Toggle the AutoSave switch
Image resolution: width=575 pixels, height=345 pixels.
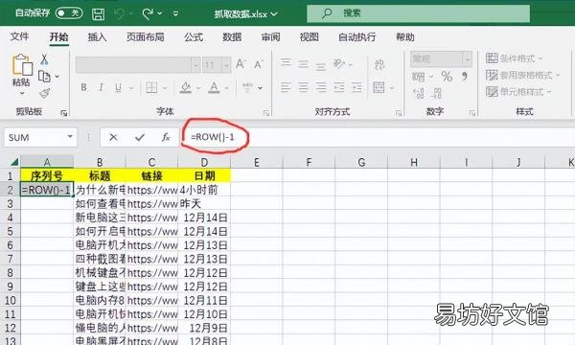coord(69,13)
